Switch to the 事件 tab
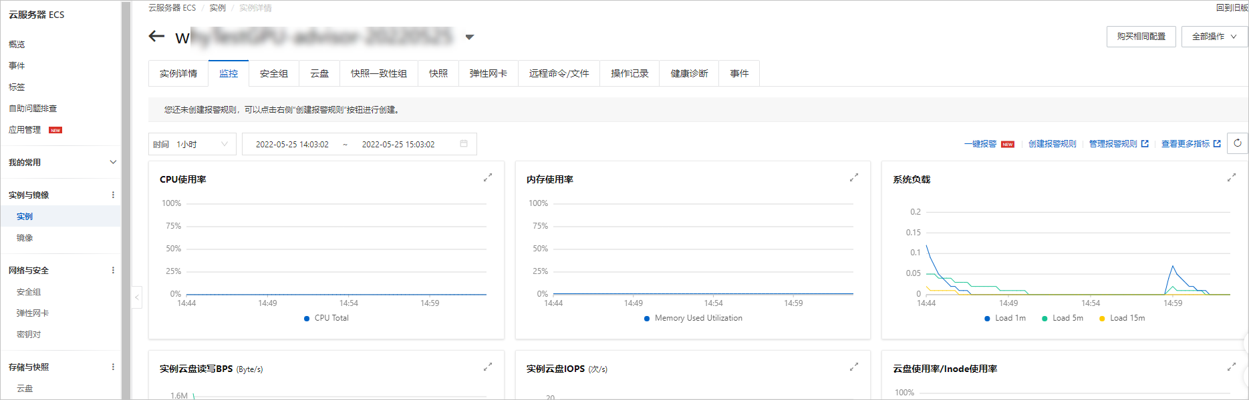 tap(739, 73)
